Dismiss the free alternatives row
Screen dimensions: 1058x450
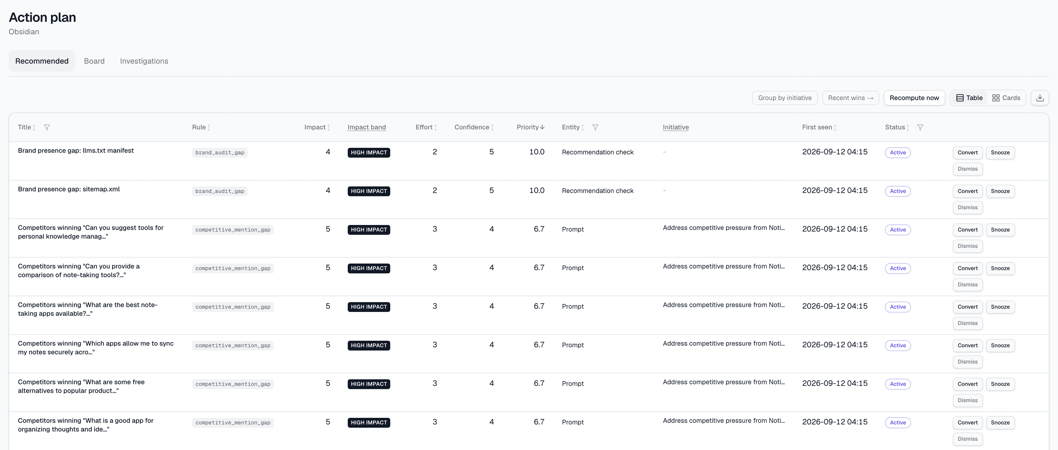coord(967,400)
